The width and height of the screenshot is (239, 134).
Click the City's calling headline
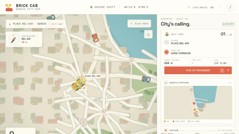pos(176,24)
